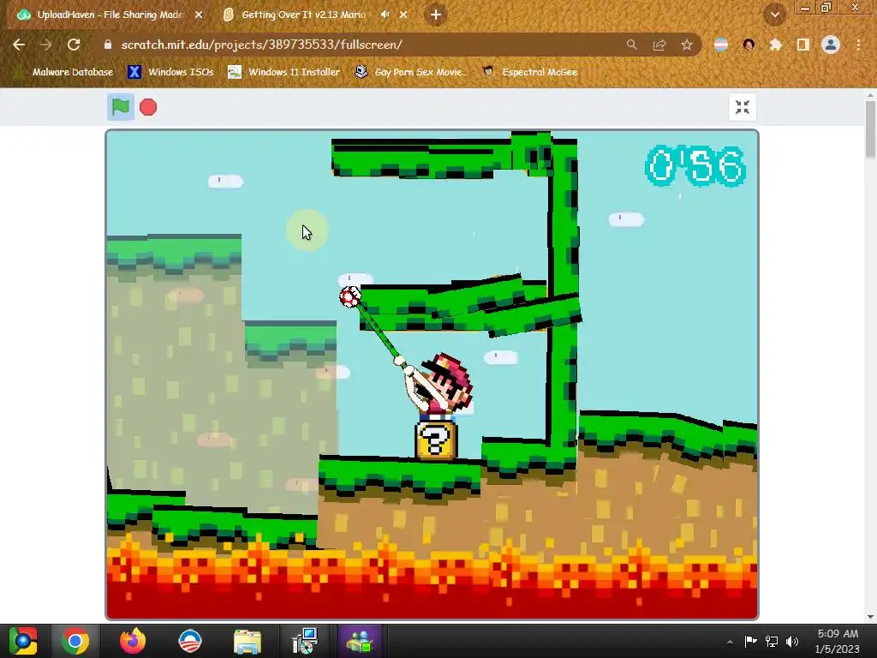Screen dimensions: 877x658
Task: Launch Firefox from the taskbar
Action: [133, 641]
